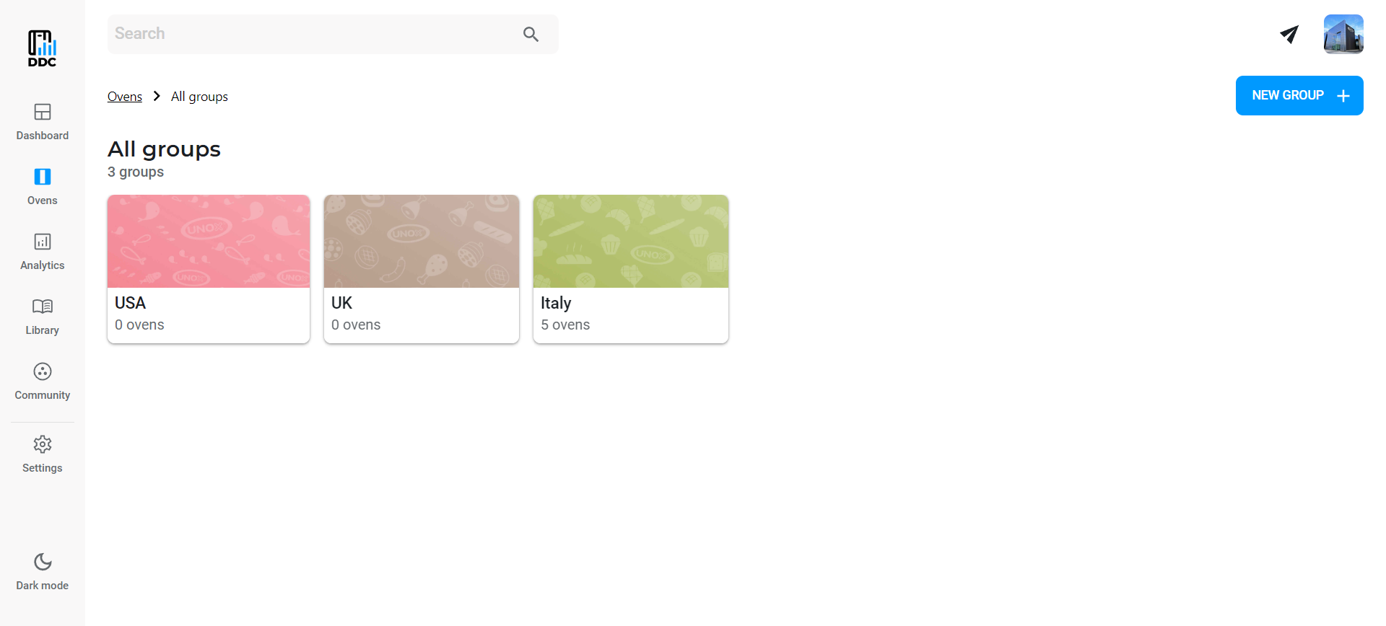Viewport: 1386px width, 626px height.
Task: Open the USA group card
Action: click(208, 269)
